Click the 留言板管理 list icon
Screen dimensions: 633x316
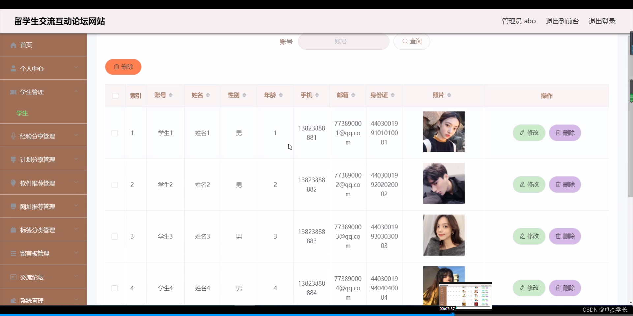[x=13, y=253]
